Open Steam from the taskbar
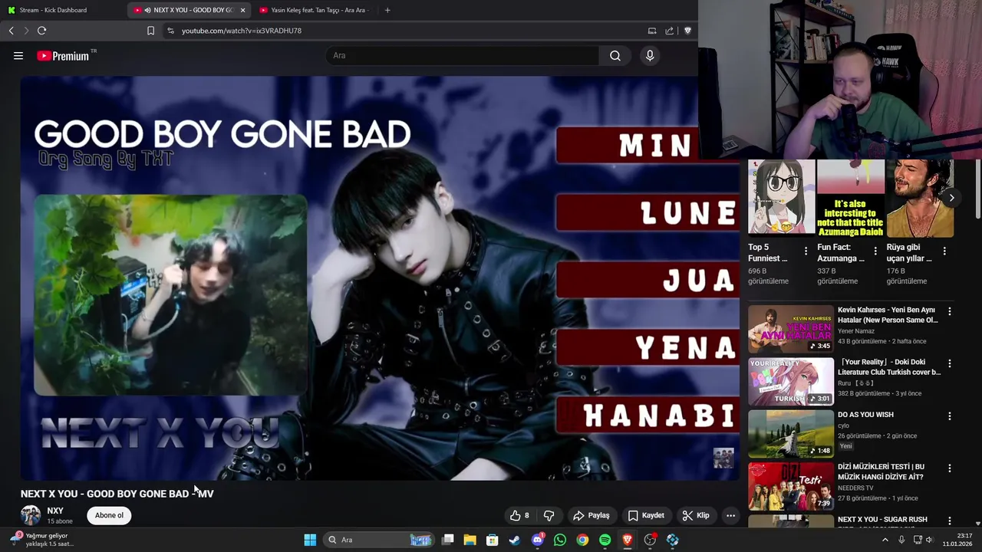 tap(515, 540)
